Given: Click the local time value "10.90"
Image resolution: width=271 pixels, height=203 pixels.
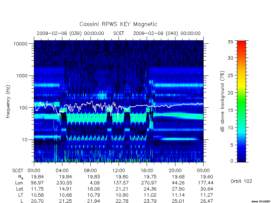Looking at the screenshot, I should point(122,195).
